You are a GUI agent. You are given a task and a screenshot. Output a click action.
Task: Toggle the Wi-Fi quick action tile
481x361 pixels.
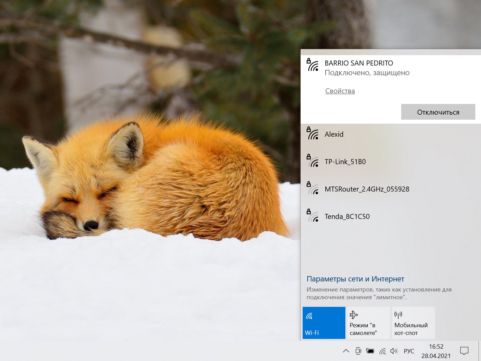[324, 323]
